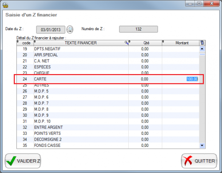Select the M.D.P. 7 row
The width and height of the screenshot is (222, 173).
108,103
